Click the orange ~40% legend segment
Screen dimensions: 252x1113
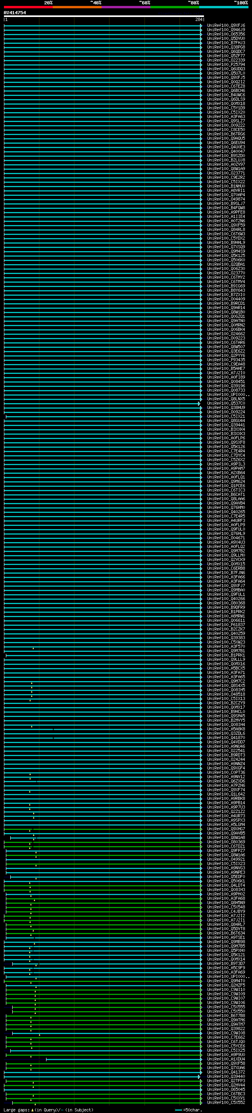coord(77,7)
